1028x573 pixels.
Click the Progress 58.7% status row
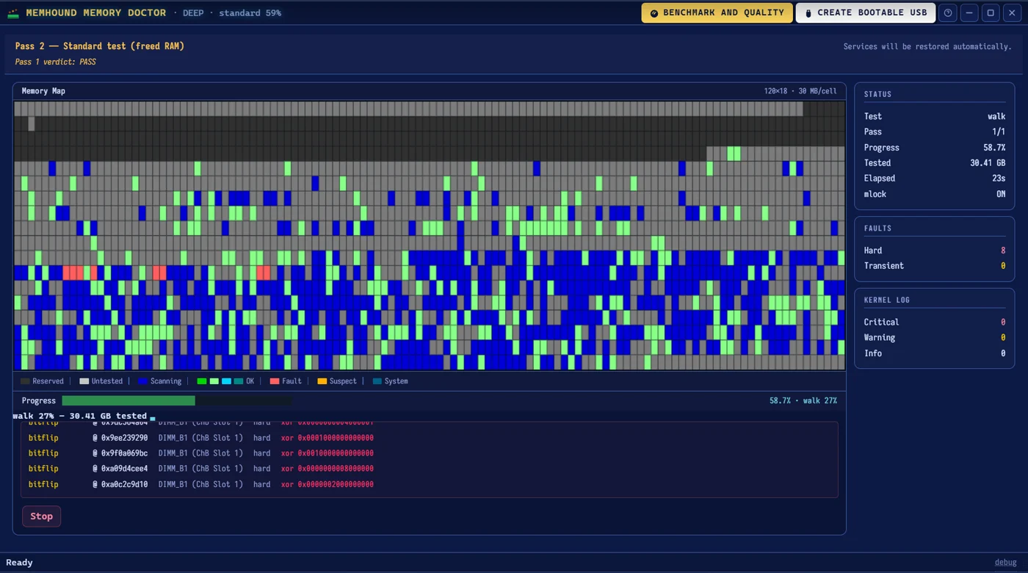coord(935,148)
